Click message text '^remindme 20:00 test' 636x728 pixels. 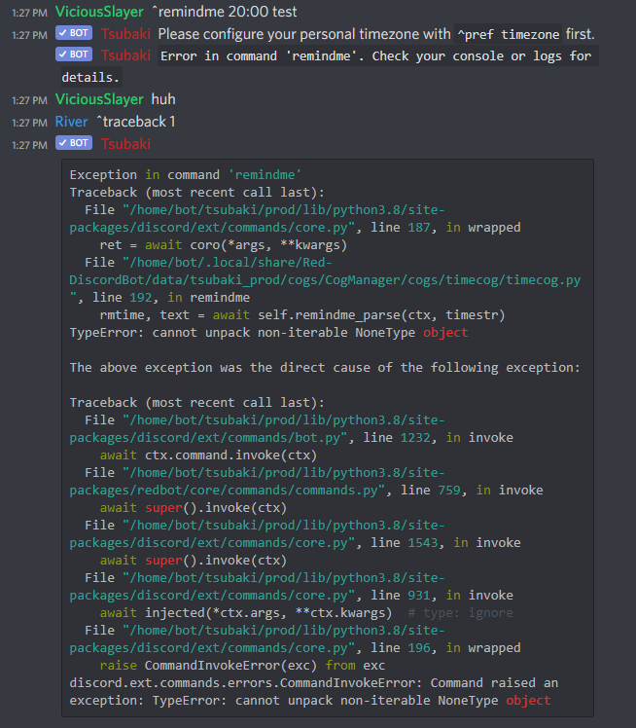pos(225,12)
